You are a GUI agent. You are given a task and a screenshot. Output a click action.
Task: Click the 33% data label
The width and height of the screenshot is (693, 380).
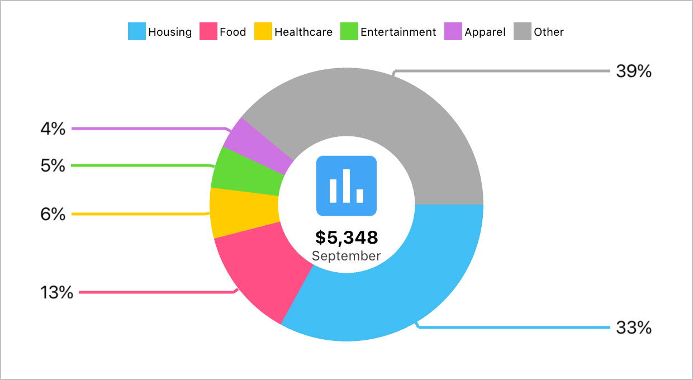634,327
